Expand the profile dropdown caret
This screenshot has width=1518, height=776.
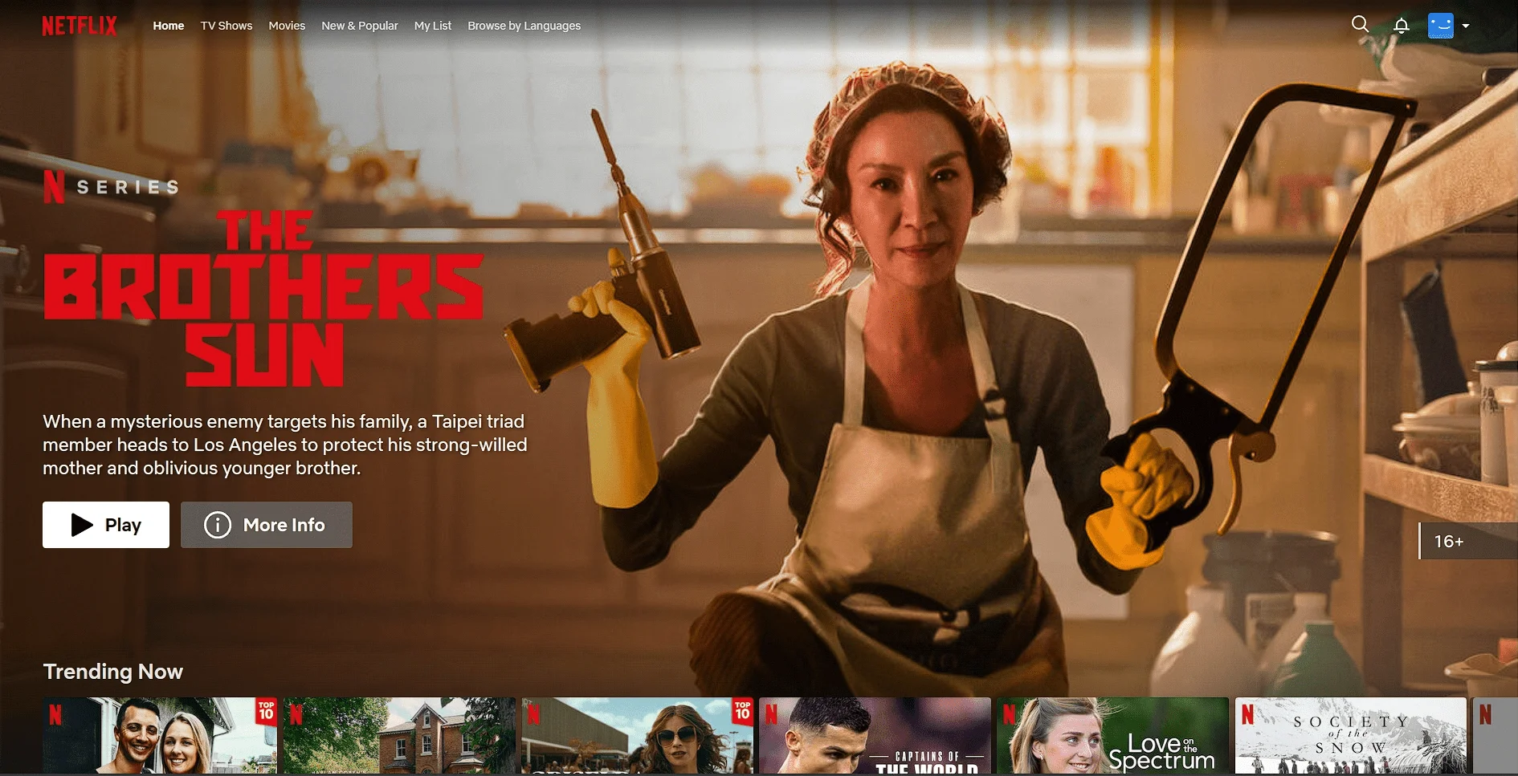[x=1466, y=26]
